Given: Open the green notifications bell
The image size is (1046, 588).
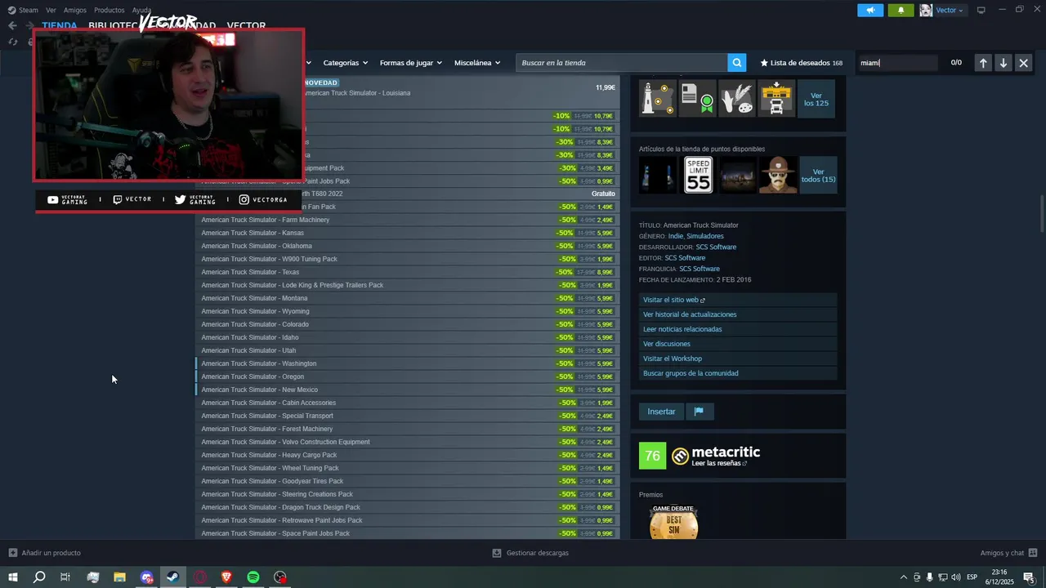Looking at the screenshot, I should (x=901, y=10).
